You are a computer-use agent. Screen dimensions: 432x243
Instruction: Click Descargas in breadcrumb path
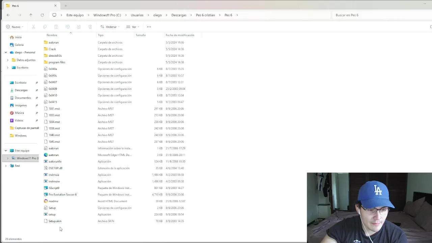click(x=179, y=15)
